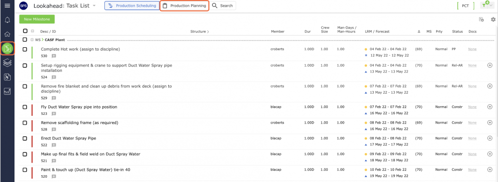498x182 pixels.
Task: Click the schedule clock icon beside gear
Action: (481, 19)
